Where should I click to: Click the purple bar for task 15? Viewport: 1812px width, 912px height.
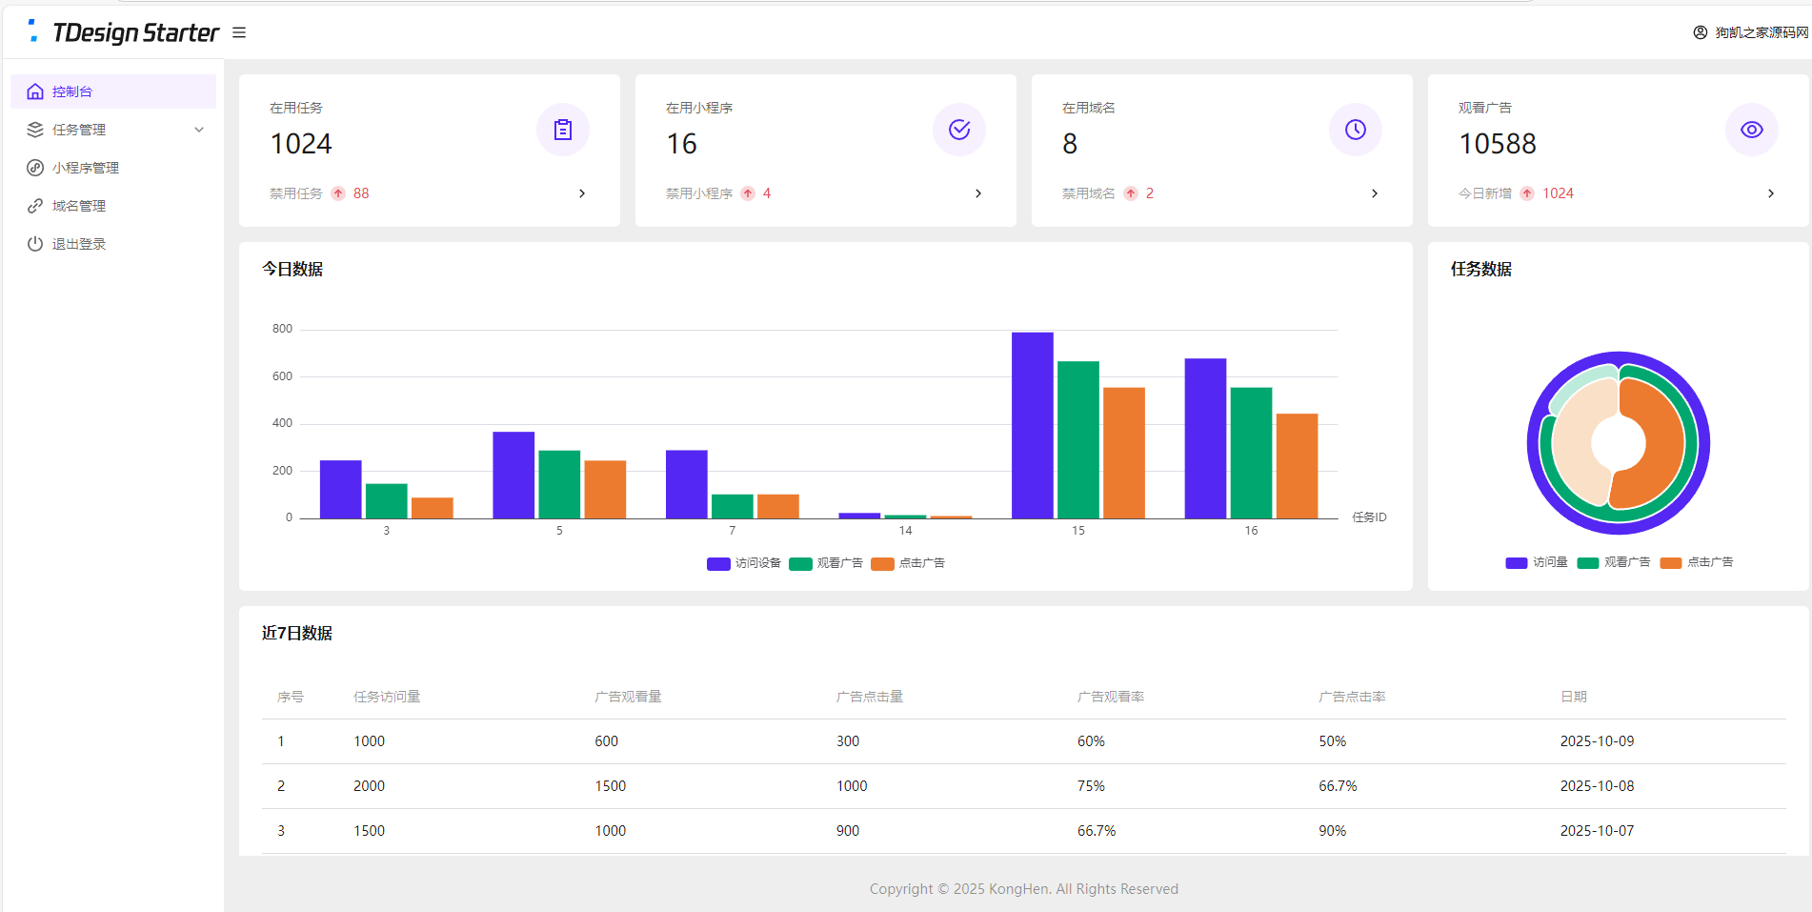pyautogui.click(x=1032, y=425)
